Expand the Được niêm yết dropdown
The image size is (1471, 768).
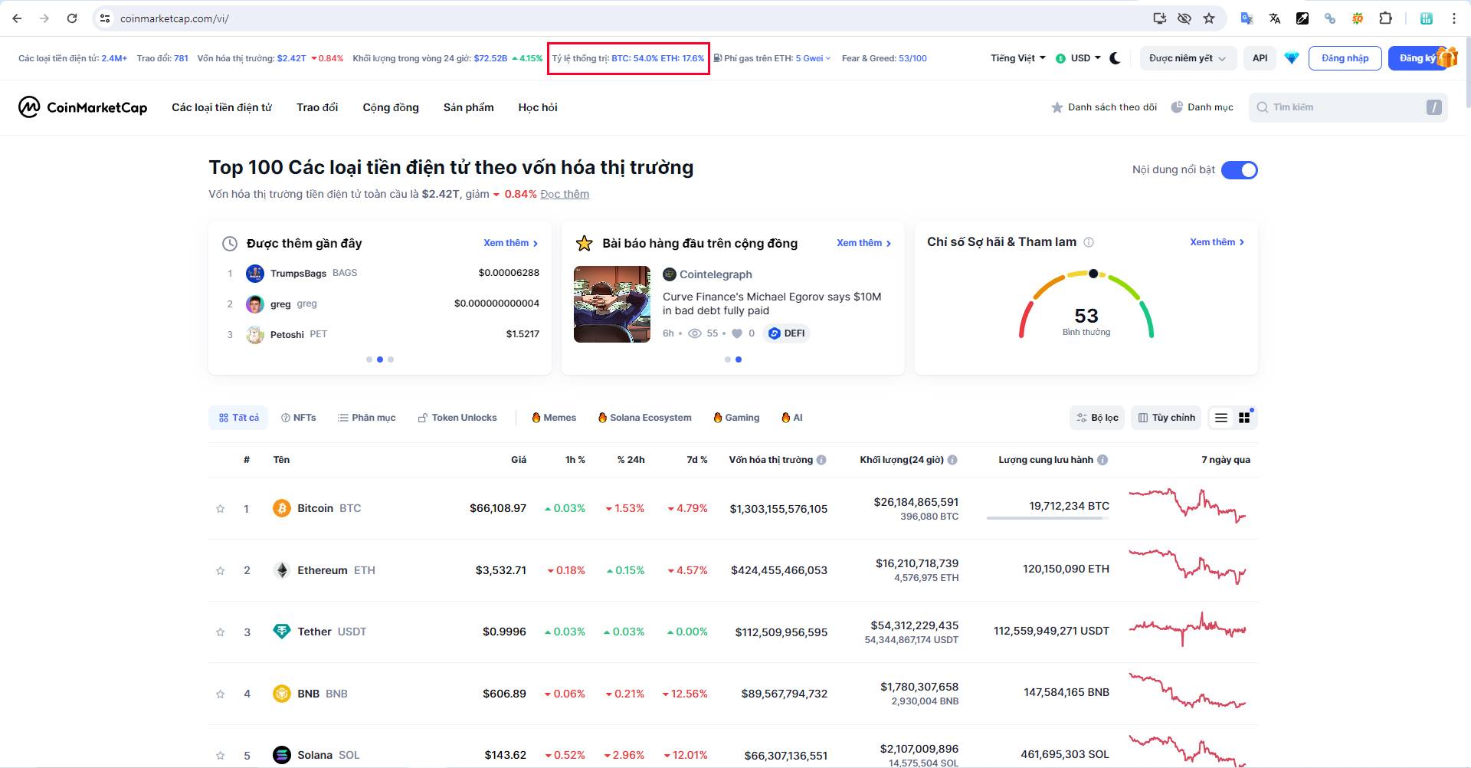tap(1188, 58)
